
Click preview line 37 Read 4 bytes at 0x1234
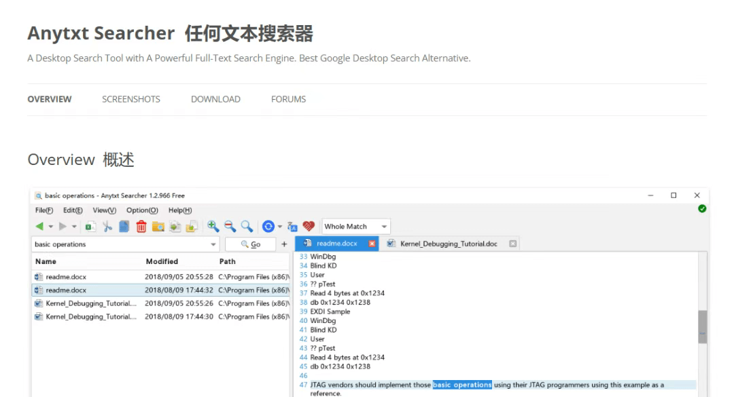(x=347, y=293)
